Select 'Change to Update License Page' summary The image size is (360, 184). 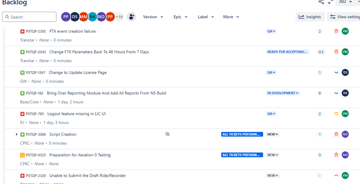pos(78,73)
